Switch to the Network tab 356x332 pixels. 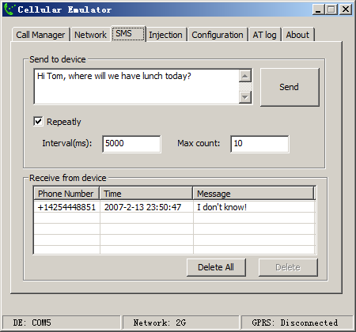pos(90,35)
